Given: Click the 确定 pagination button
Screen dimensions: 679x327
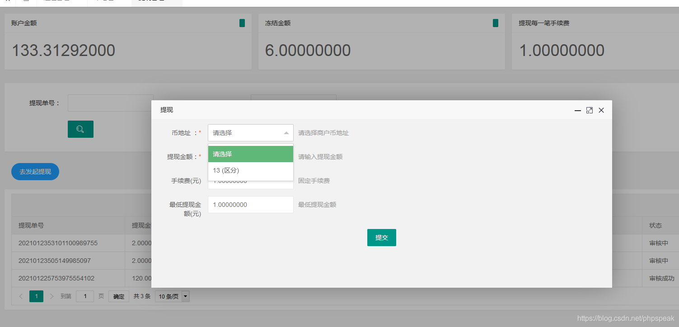Looking at the screenshot, I should (119, 296).
